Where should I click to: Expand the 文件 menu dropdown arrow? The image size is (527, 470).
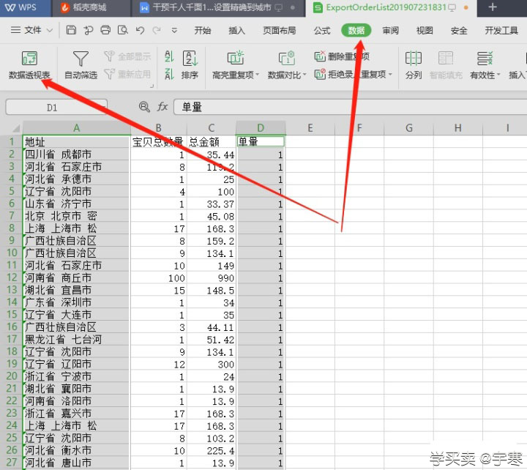tap(50, 31)
